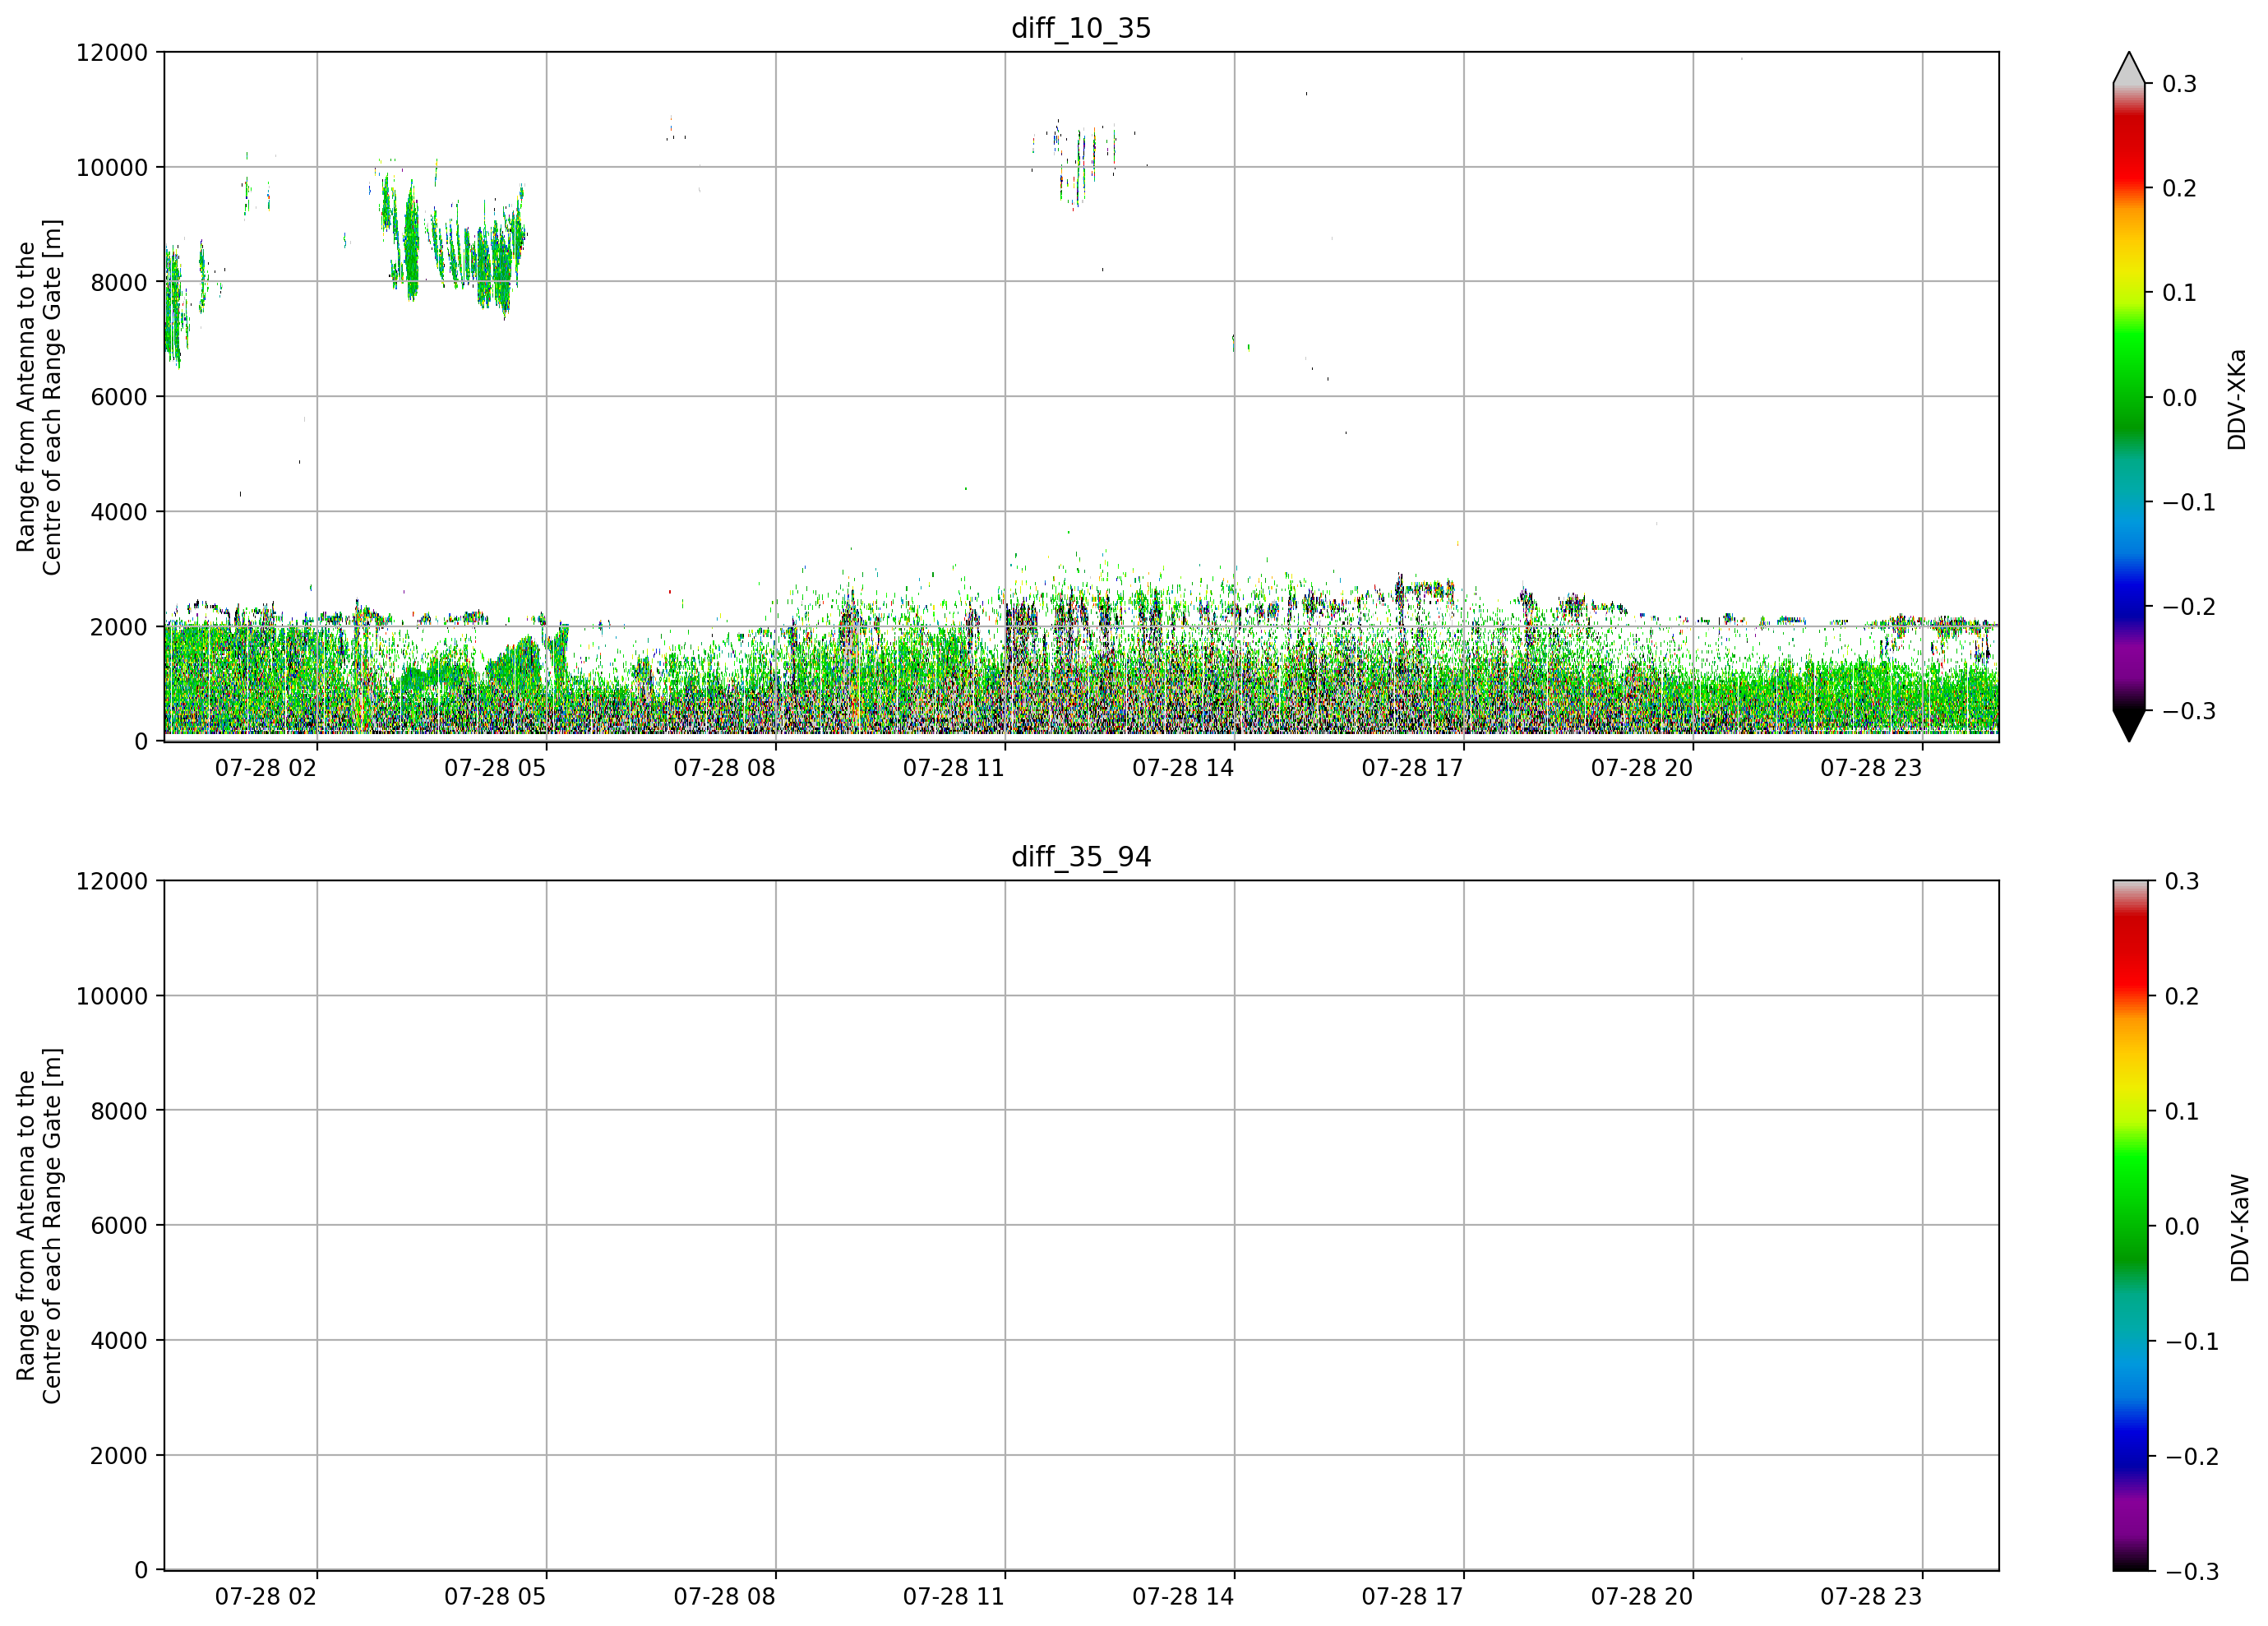
Task: Click '07-28 14' under the diff_35_94 plot
Action: [1183, 1597]
